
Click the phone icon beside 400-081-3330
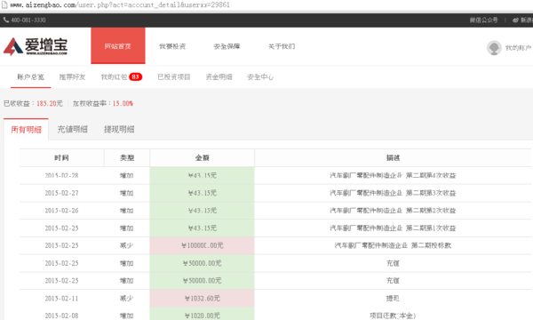coord(6,20)
